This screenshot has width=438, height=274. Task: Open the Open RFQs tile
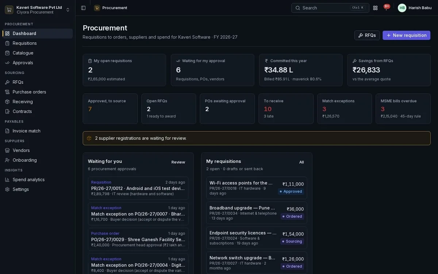click(169, 109)
